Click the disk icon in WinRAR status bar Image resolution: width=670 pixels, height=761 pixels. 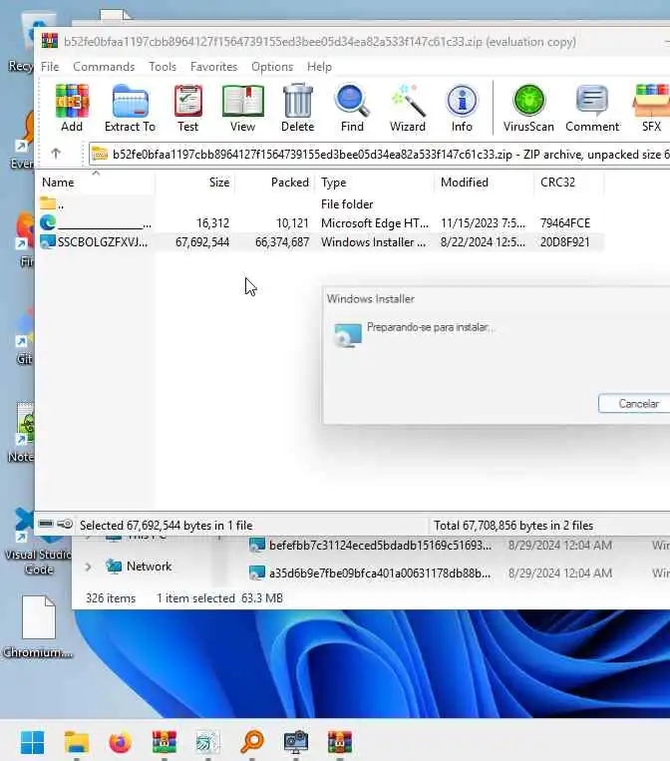[46, 524]
